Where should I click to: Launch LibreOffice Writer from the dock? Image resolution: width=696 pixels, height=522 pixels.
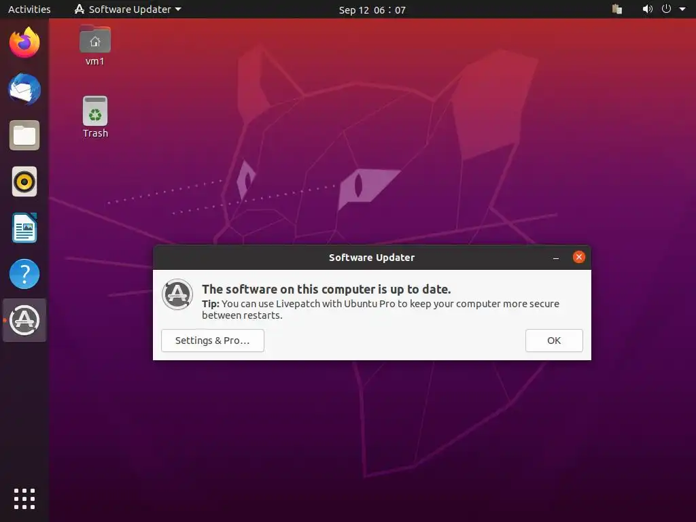(x=24, y=228)
